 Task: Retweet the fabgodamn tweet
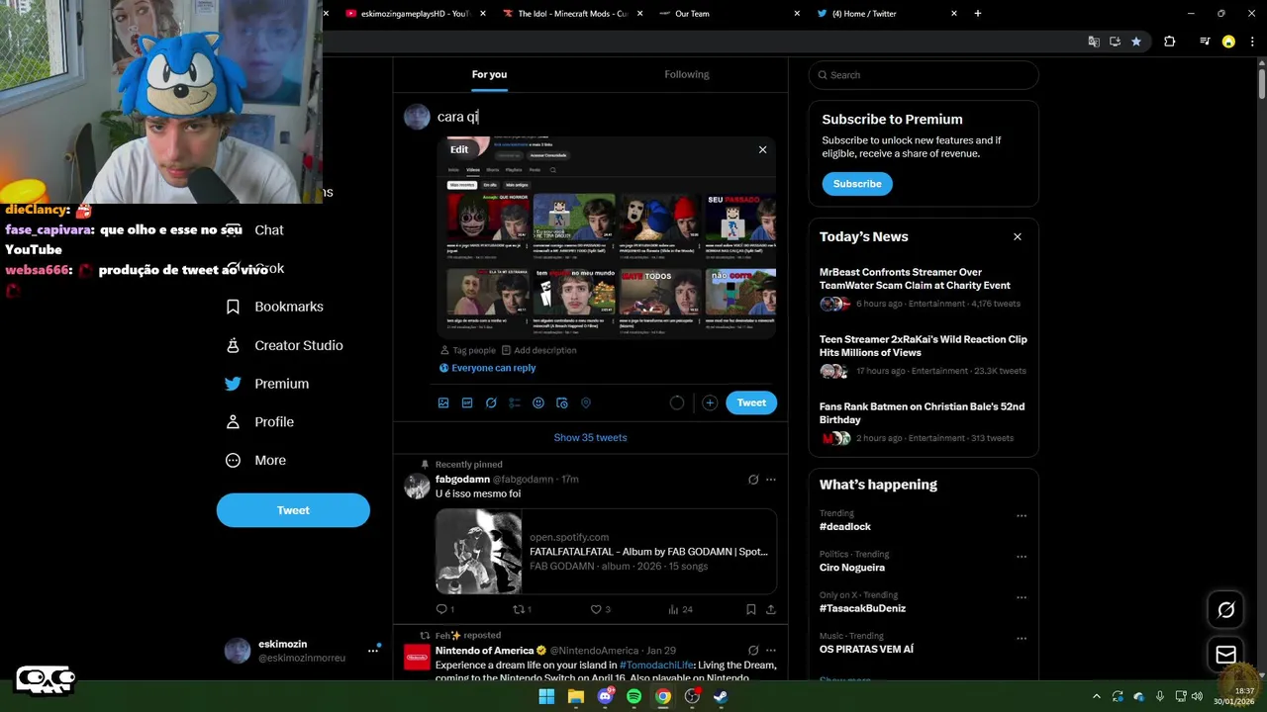click(522, 609)
